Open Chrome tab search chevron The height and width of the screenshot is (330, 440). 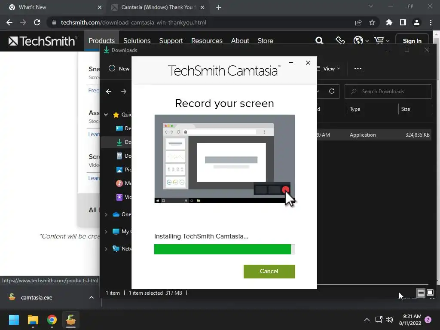[371, 6]
